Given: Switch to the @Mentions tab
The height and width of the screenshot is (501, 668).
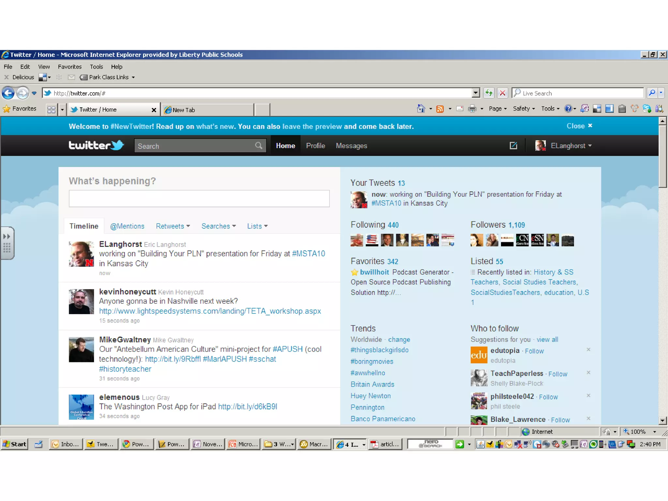Looking at the screenshot, I should (127, 226).
